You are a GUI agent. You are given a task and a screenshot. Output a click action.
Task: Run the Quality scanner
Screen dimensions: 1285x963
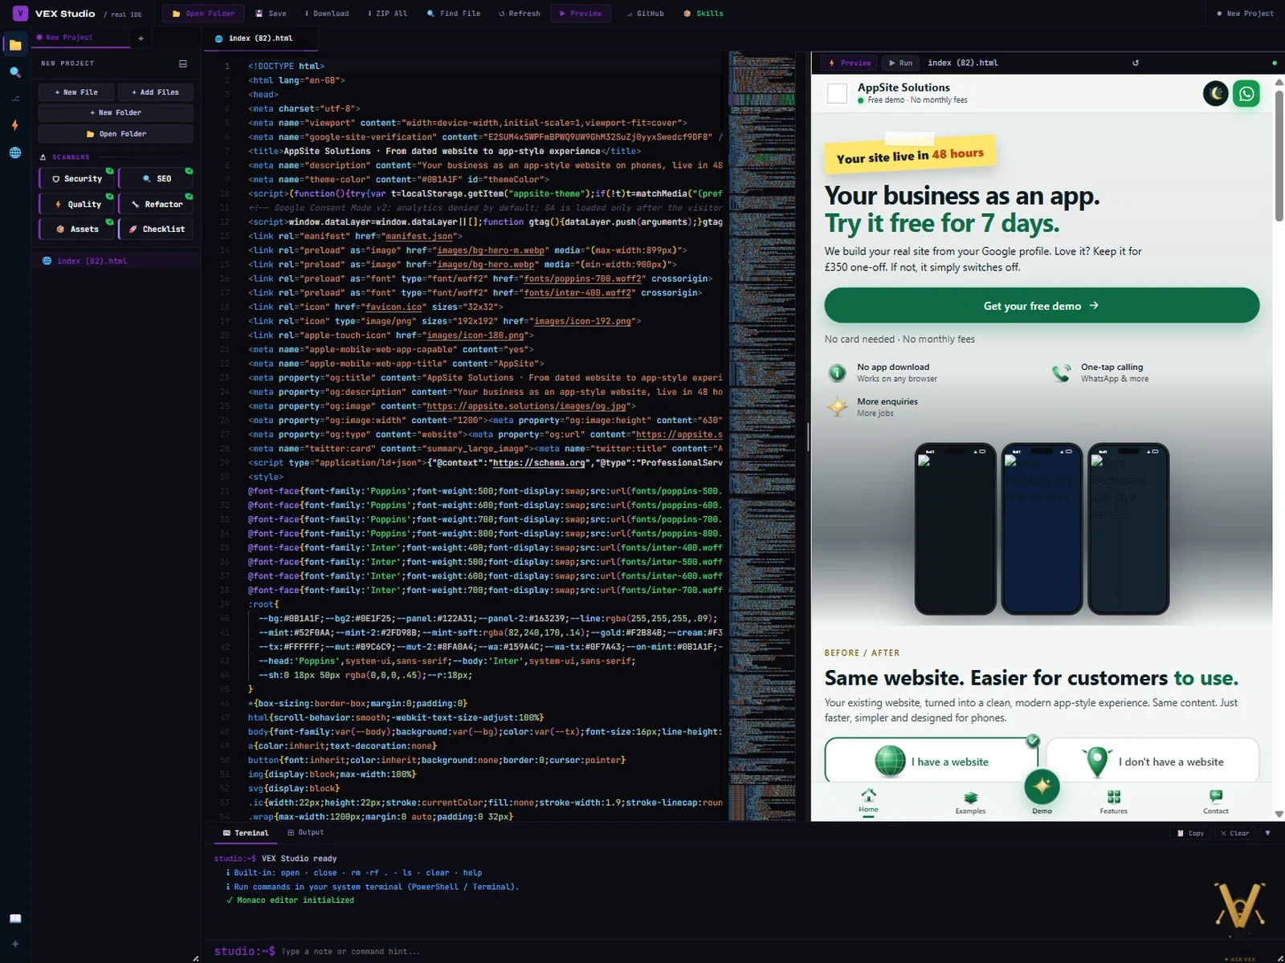[x=76, y=205]
